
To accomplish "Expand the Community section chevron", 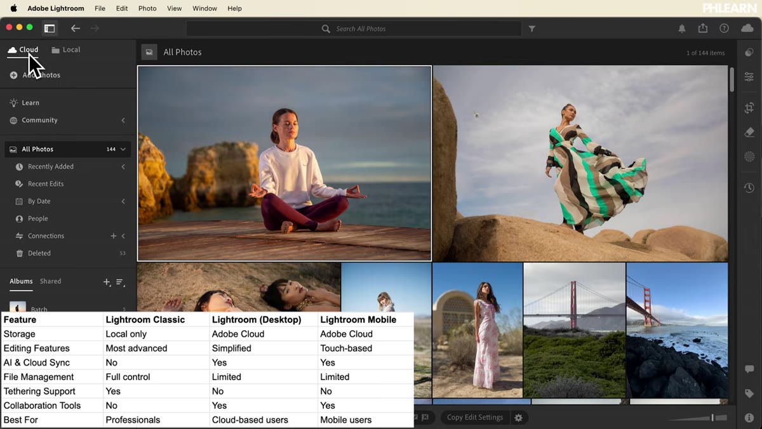I will click(x=123, y=120).
